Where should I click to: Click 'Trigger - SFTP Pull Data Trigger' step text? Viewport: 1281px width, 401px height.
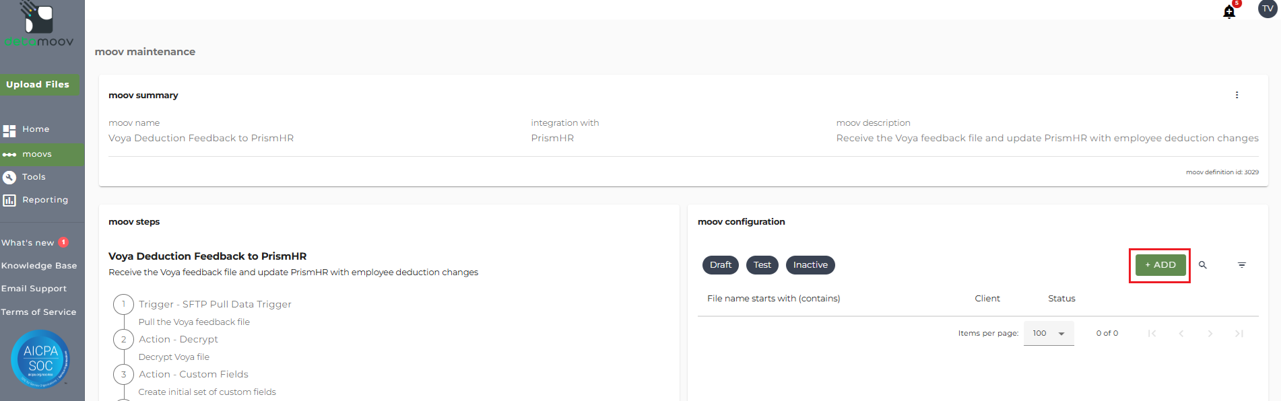tap(215, 304)
